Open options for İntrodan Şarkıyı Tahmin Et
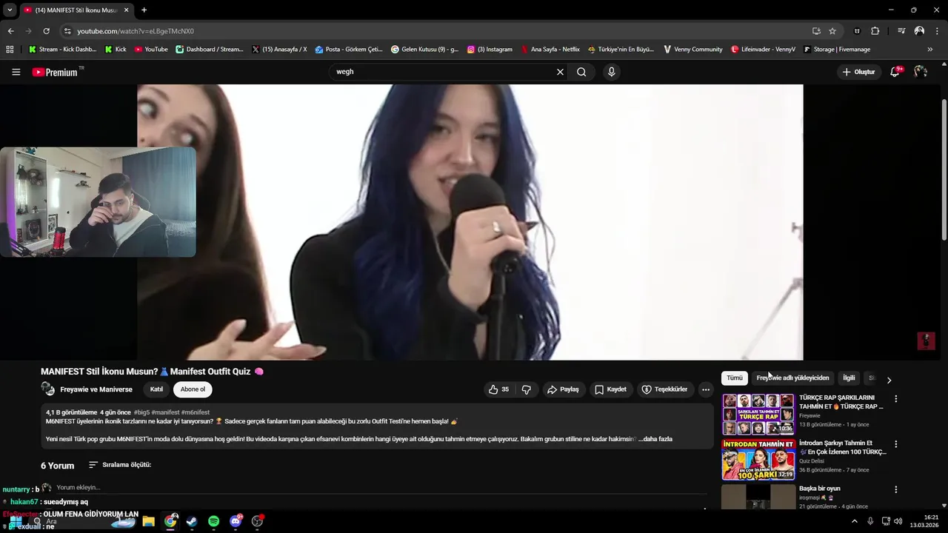 click(895, 444)
